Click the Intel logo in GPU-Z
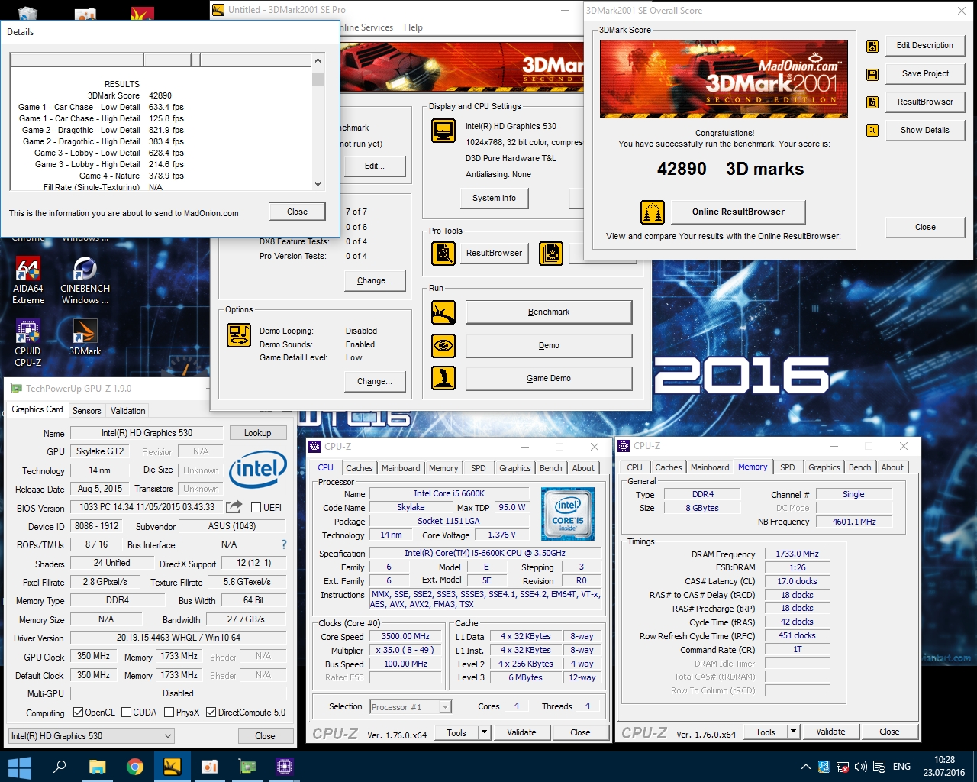The width and height of the screenshot is (977, 782). point(258,468)
